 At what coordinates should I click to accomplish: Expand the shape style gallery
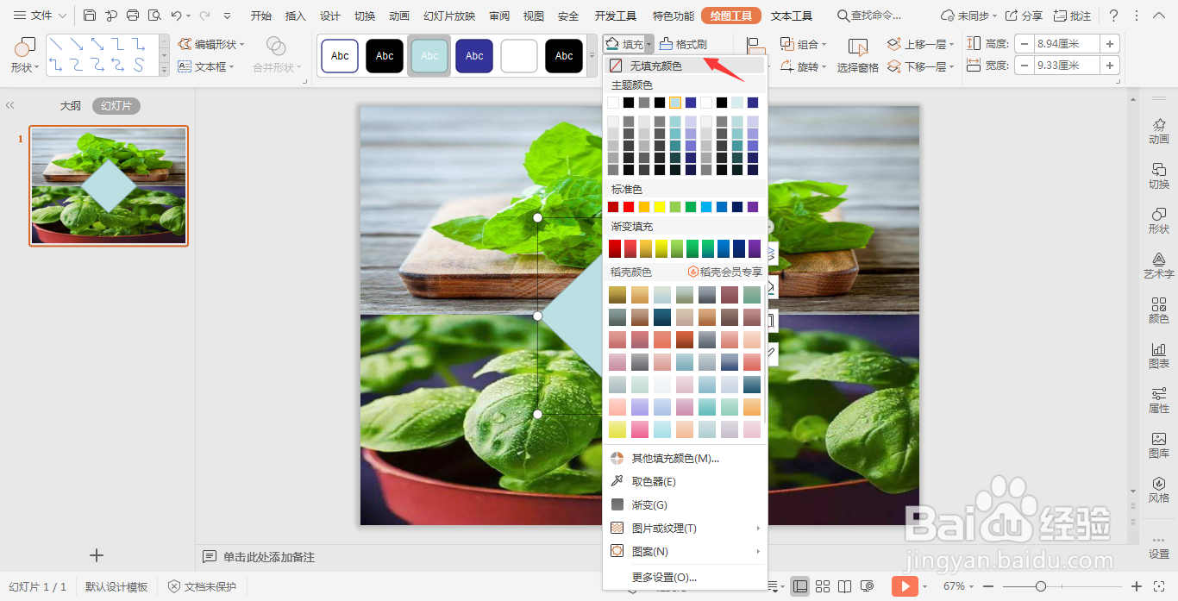pyautogui.click(x=592, y=56)
